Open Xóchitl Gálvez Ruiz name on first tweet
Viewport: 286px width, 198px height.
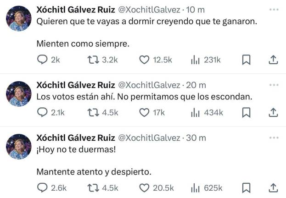tap(75, 10)
